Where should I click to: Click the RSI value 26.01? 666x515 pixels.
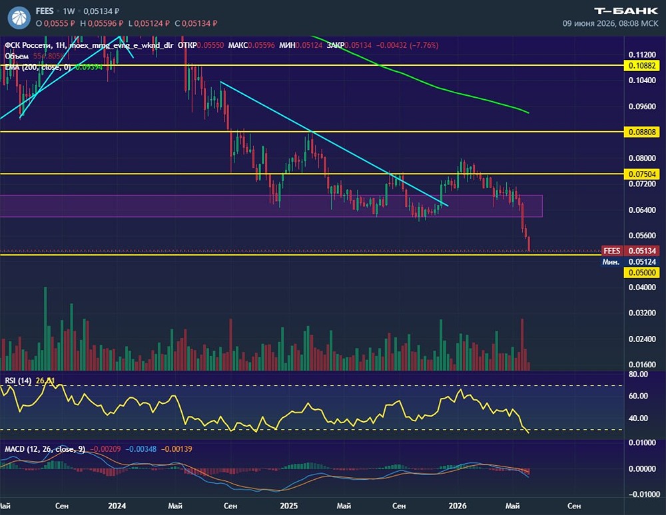tap(45, 381)
